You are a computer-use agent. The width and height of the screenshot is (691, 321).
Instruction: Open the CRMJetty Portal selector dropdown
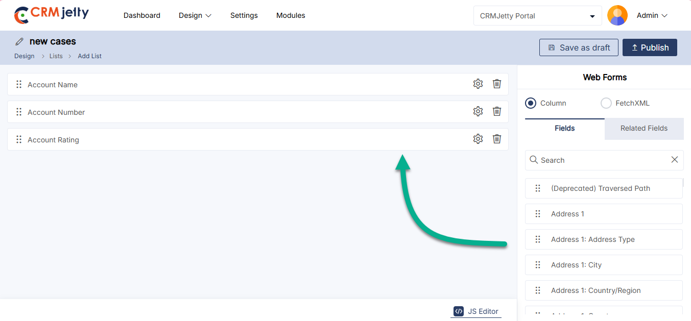pos(538,16)
